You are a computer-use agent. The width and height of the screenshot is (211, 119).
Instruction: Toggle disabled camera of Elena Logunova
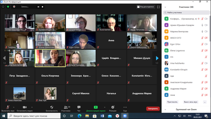[x=206, y=50]
